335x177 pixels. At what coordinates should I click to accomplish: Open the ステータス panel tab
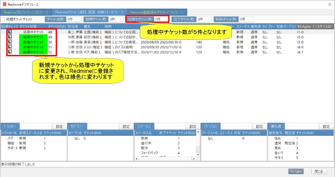pos(144,126)
